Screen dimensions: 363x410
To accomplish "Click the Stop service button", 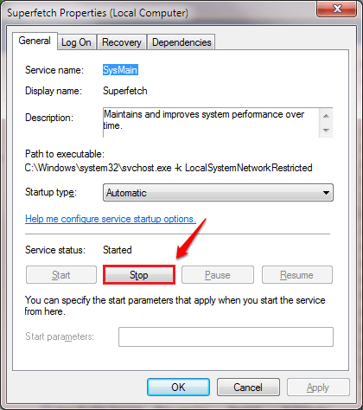I will 139,275.
